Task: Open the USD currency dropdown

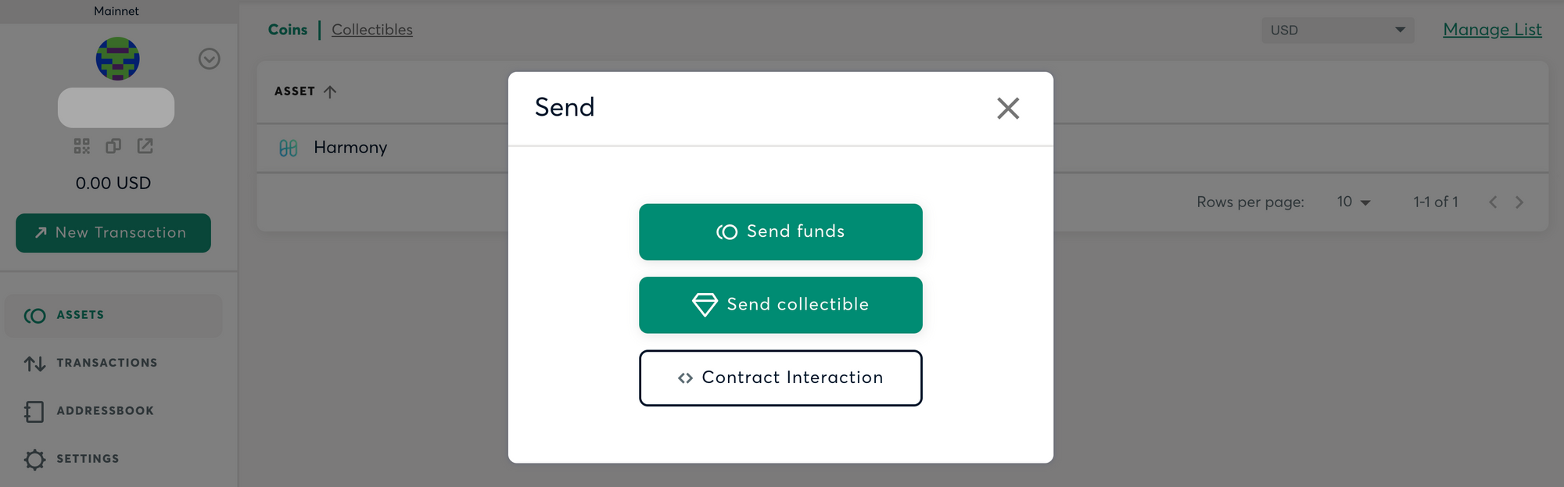Action: click(1337, 30)
